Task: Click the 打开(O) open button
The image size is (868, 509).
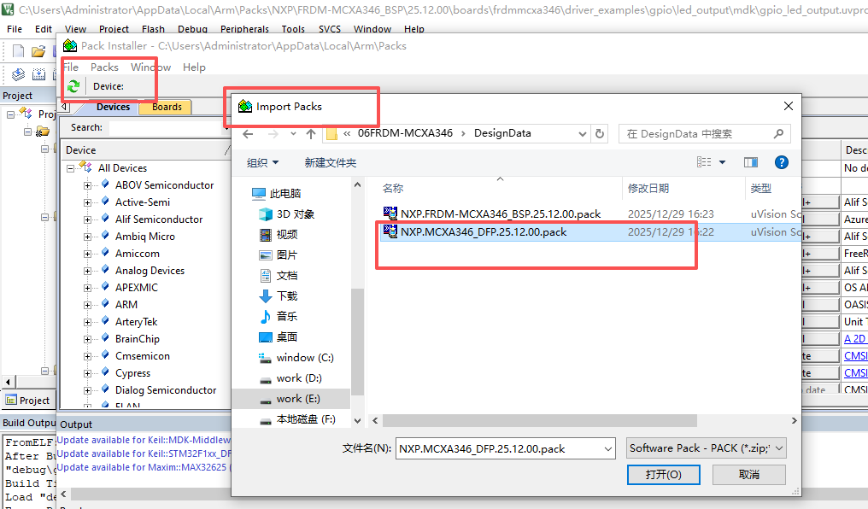Action: 663,474
